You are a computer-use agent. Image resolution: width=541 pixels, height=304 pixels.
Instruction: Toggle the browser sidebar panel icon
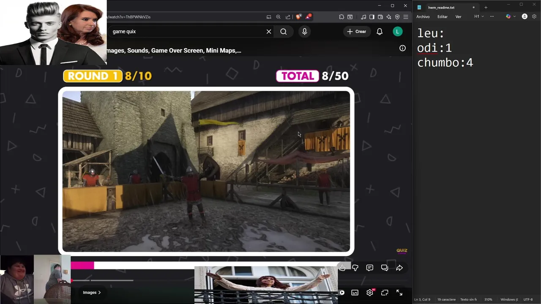point(372,17)
